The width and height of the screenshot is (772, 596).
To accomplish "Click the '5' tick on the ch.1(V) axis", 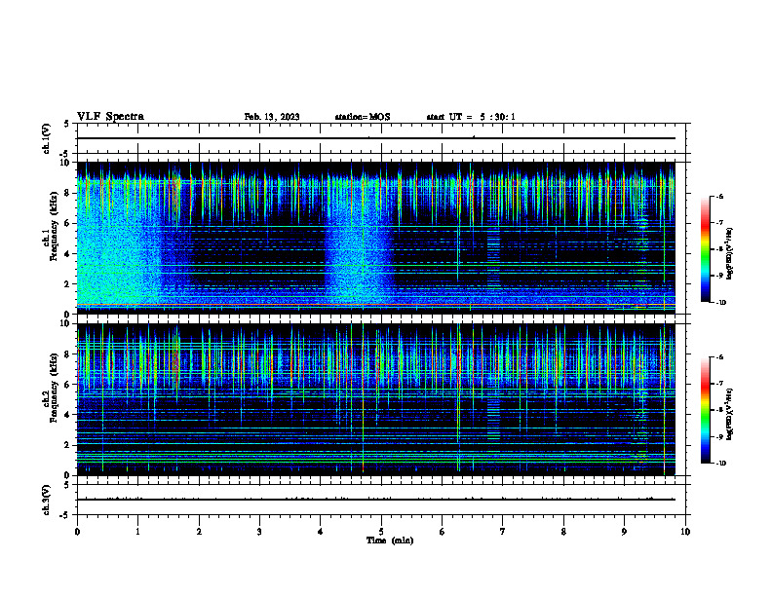I will coord(67,124).
